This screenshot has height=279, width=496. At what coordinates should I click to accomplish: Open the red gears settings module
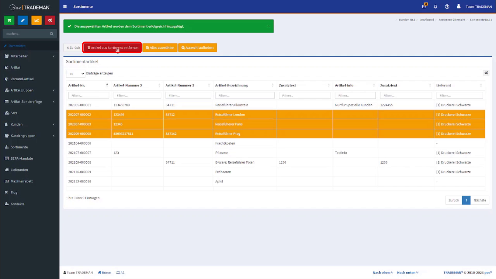[50, 20]
